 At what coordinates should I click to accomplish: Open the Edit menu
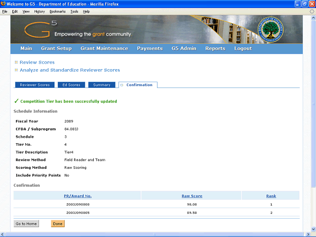pyautogui.click(x=15, y=11)
